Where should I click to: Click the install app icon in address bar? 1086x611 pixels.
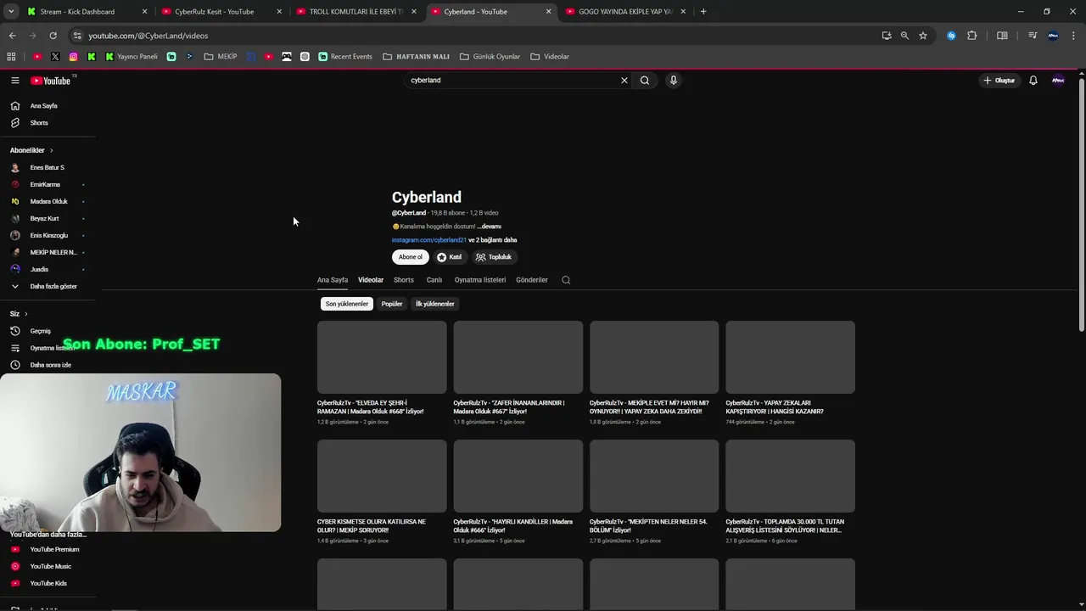click(x=887, y=36)
